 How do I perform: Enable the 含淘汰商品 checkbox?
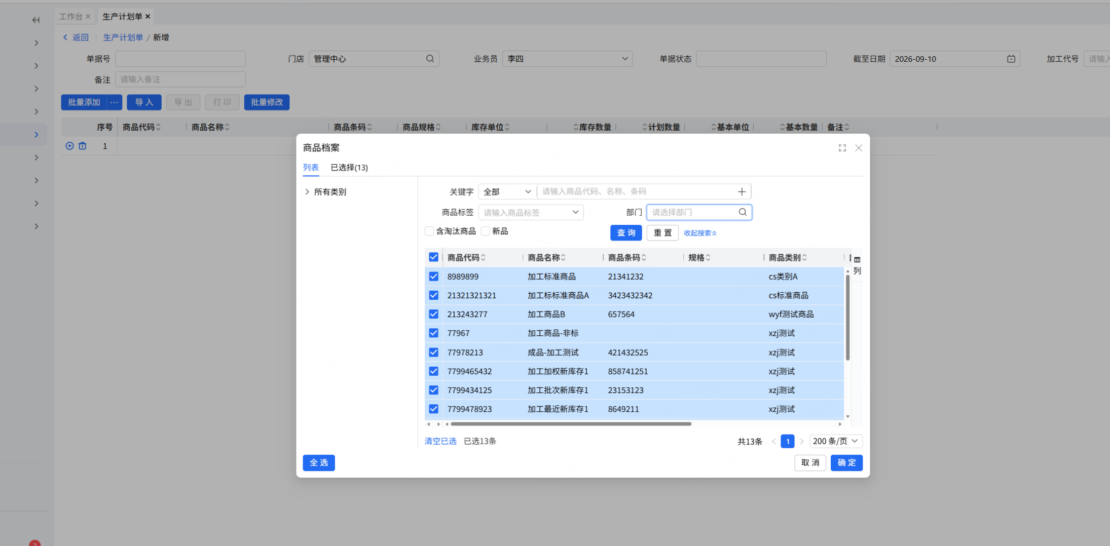pos(429,231)
